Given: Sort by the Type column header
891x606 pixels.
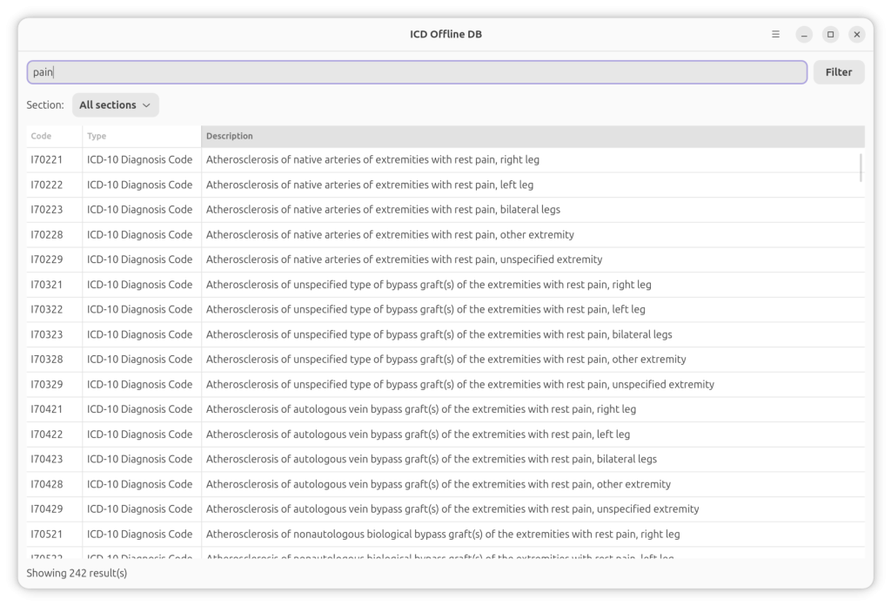Looking at the screenshot, I should pos(141,136).
